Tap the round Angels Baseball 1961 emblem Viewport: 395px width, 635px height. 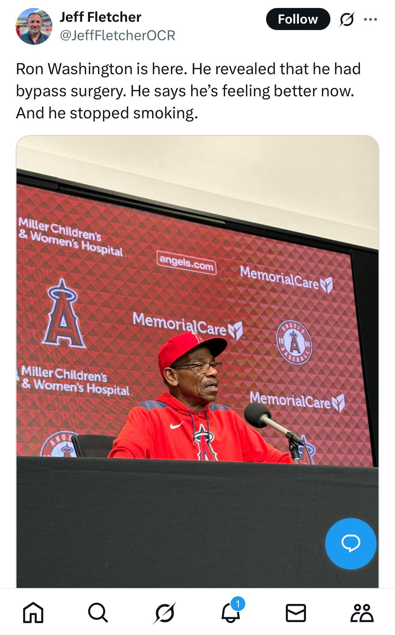(294, 342)
